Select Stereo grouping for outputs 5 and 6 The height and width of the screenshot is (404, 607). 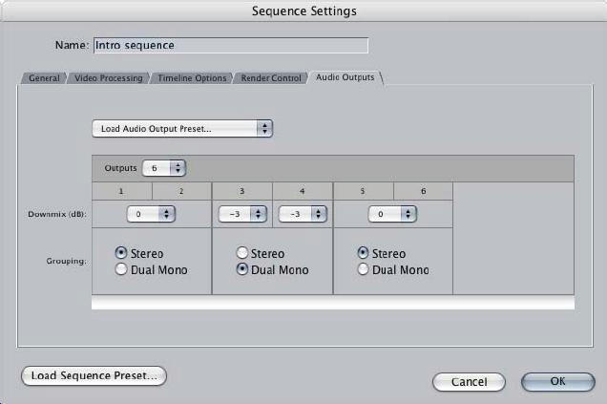[x=363, y=253]
